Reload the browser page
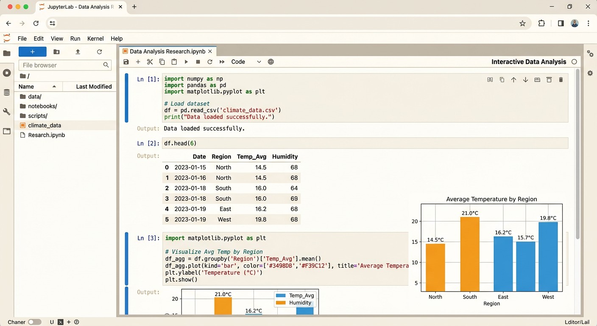The height and width of the screenshot is (326, 597). click(36, 23)
